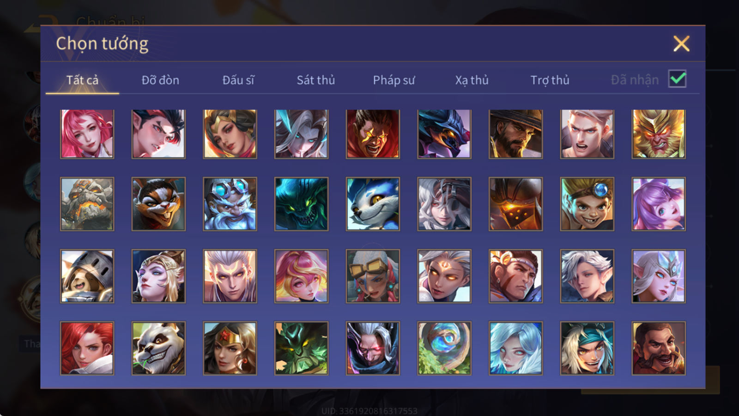Select the Đấu sĩ tab
Screen dimensions: 739x416
pyautogui.click(x=238, y=80)
